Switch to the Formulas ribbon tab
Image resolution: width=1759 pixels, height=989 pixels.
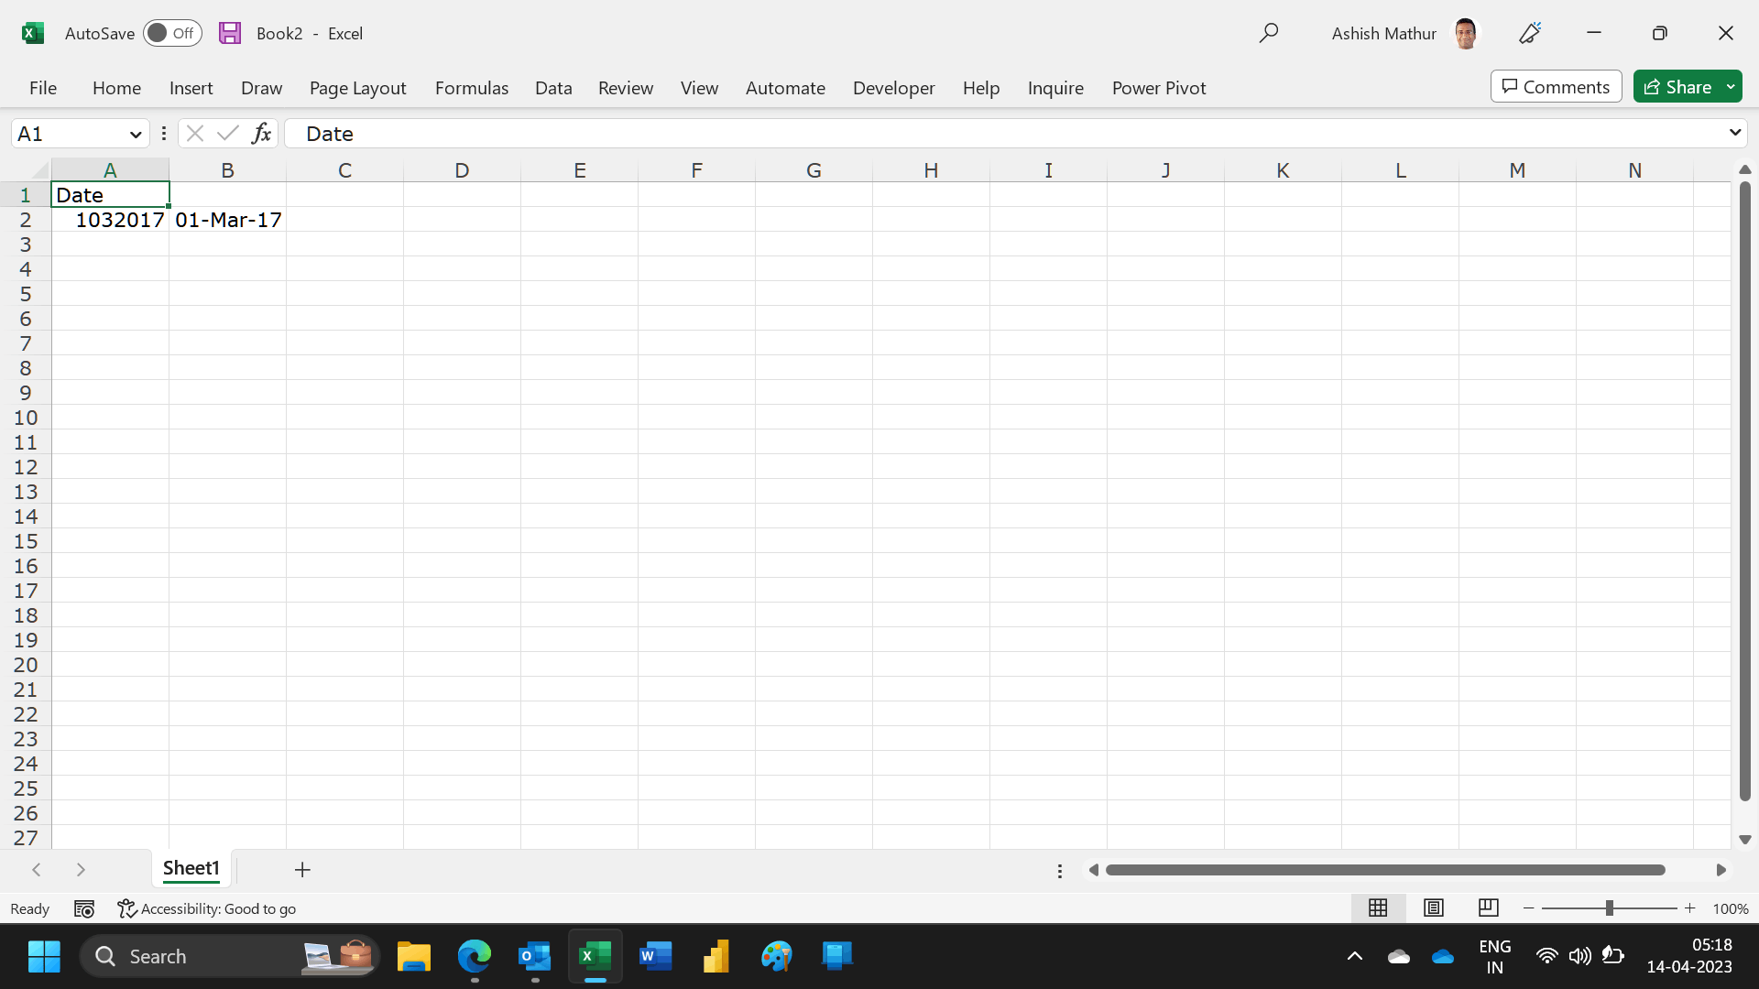tap(471, 87)
